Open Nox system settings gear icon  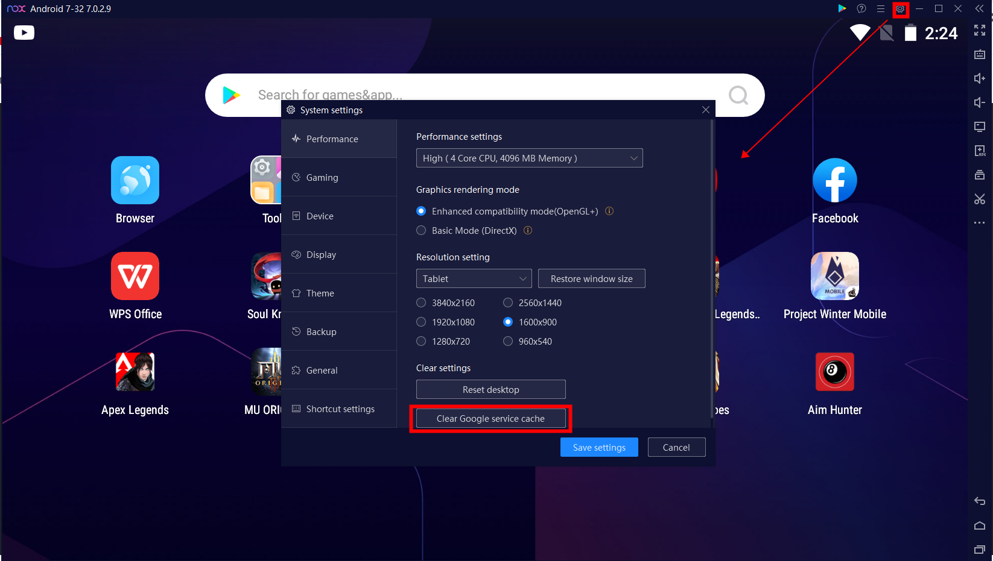pyautogui.click(x=900, y=9)
